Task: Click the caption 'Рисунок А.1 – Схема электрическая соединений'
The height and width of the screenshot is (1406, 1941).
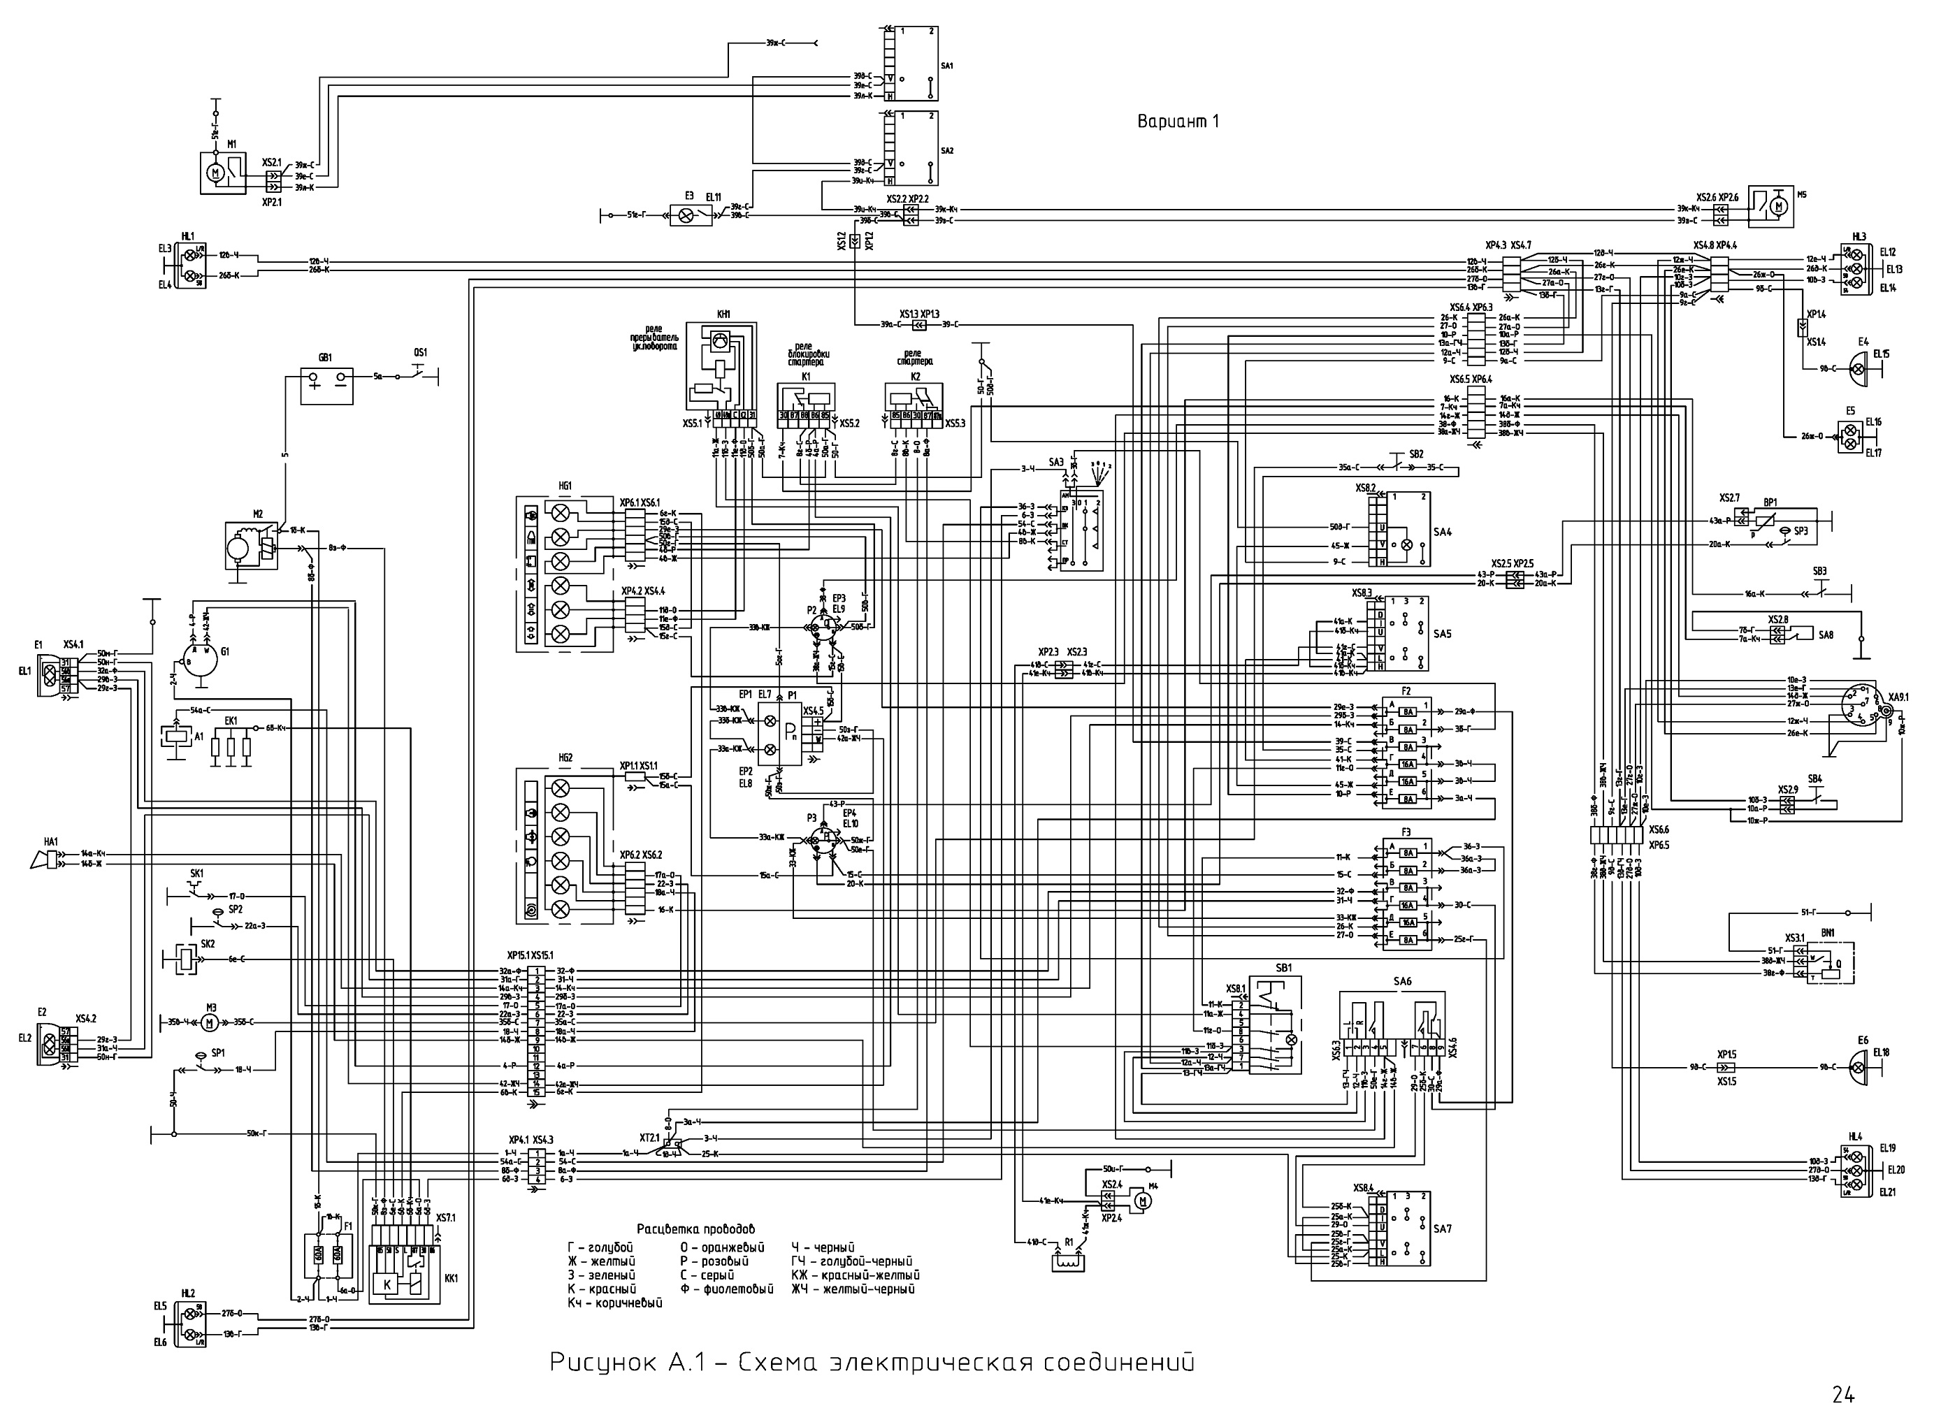Action: point(871,1363)
